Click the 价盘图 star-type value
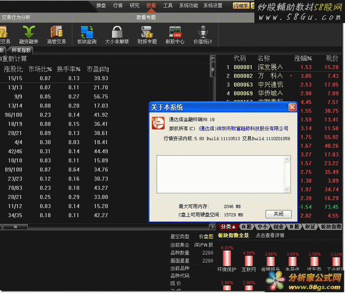Screen dimensions: 345x293 (206, 237)
